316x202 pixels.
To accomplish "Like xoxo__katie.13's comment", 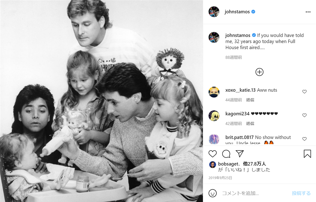I will [x=304, y=92].
